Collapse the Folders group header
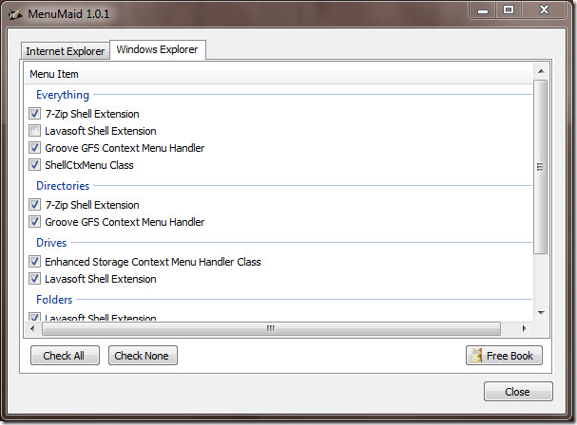Viewport: 577px width, 425px height. (x=54, y=300)
